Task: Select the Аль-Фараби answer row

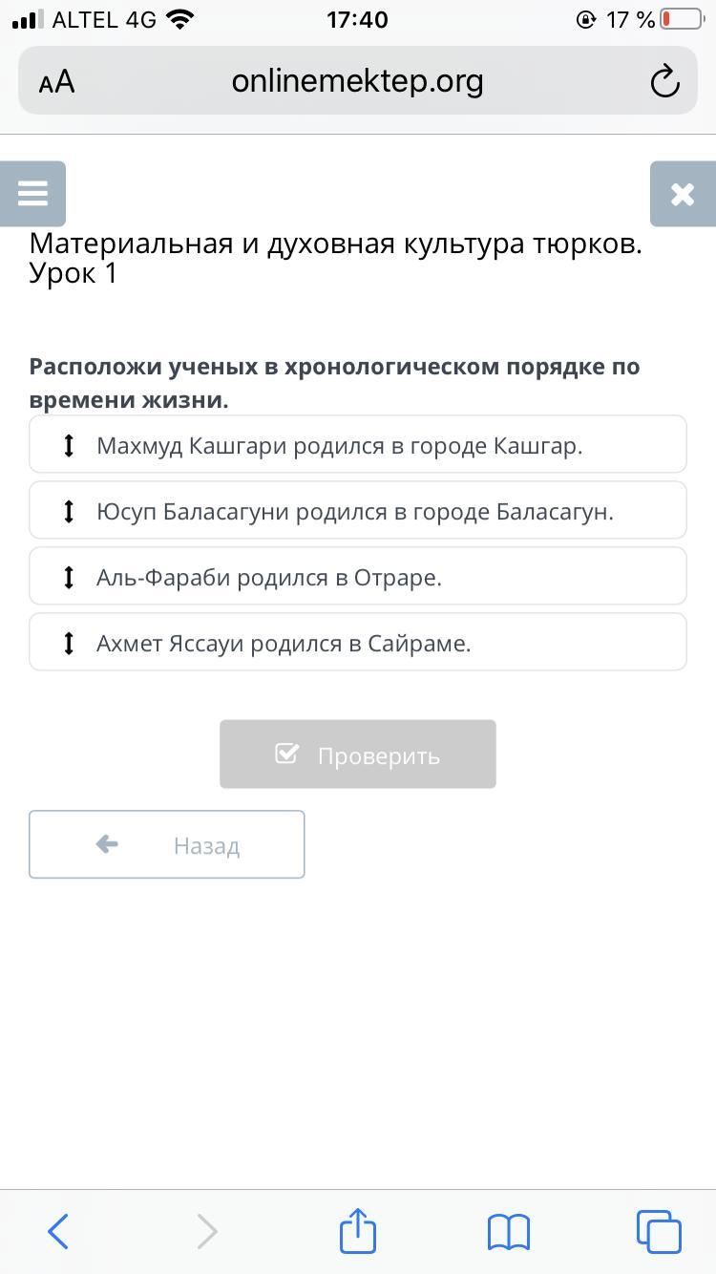Action: [x=382, y=577]
